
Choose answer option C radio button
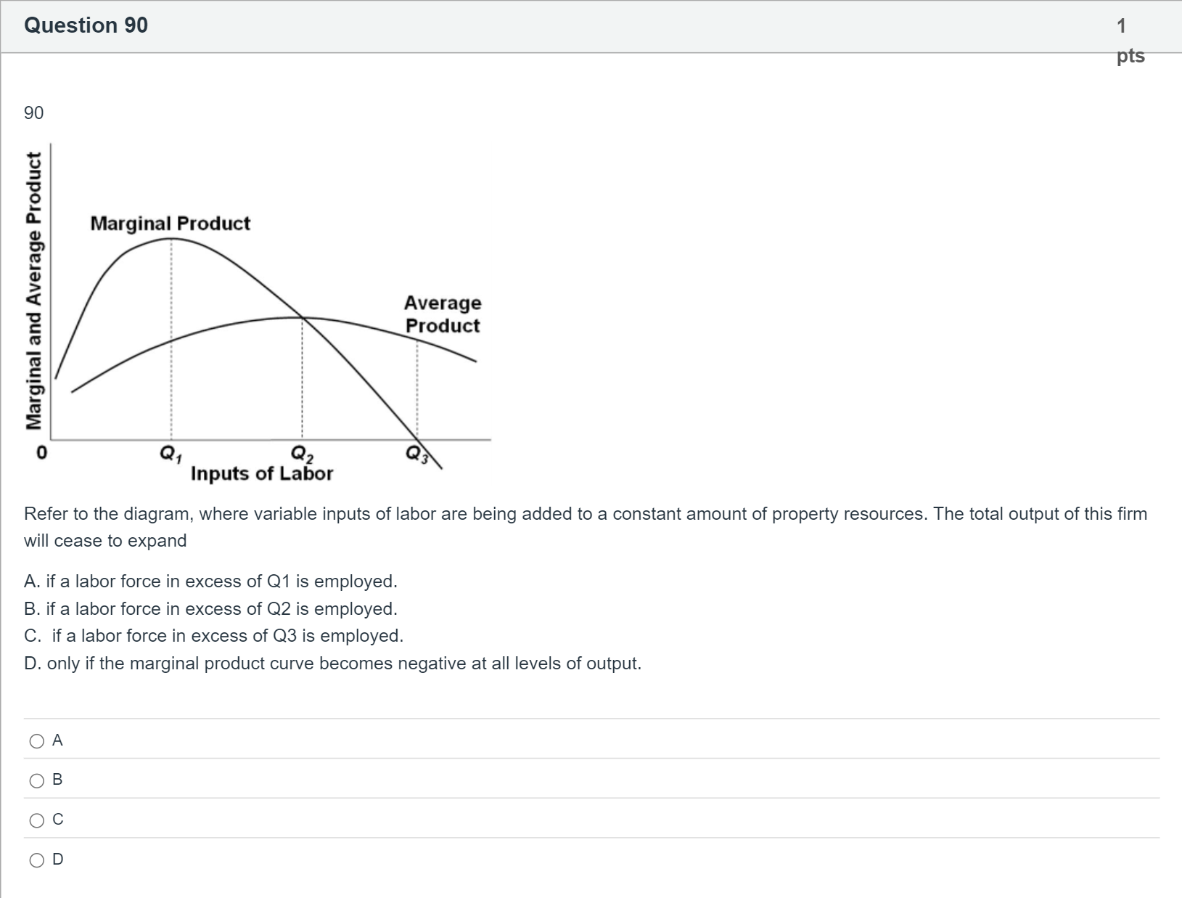pyautogui.click(x=36, y=820)
